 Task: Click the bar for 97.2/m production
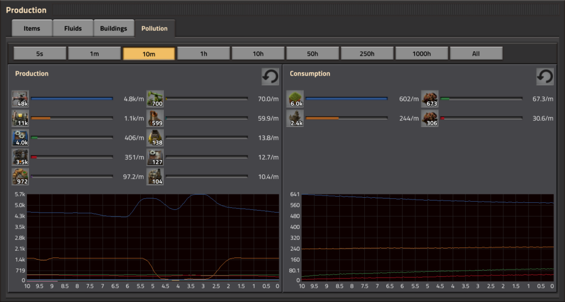tap(72, 176)
